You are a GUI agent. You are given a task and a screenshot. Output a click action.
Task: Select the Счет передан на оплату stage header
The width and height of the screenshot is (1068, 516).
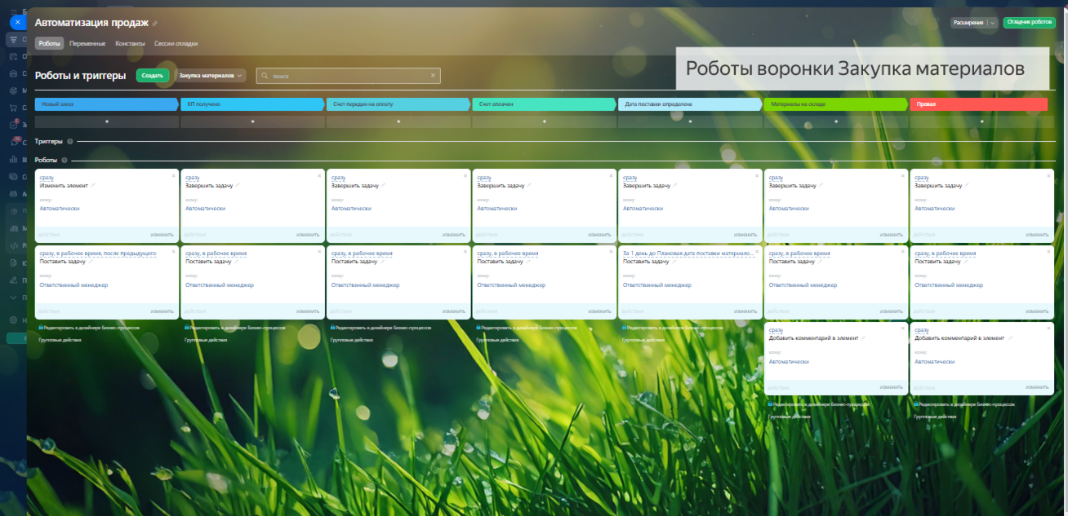point(398,104)
